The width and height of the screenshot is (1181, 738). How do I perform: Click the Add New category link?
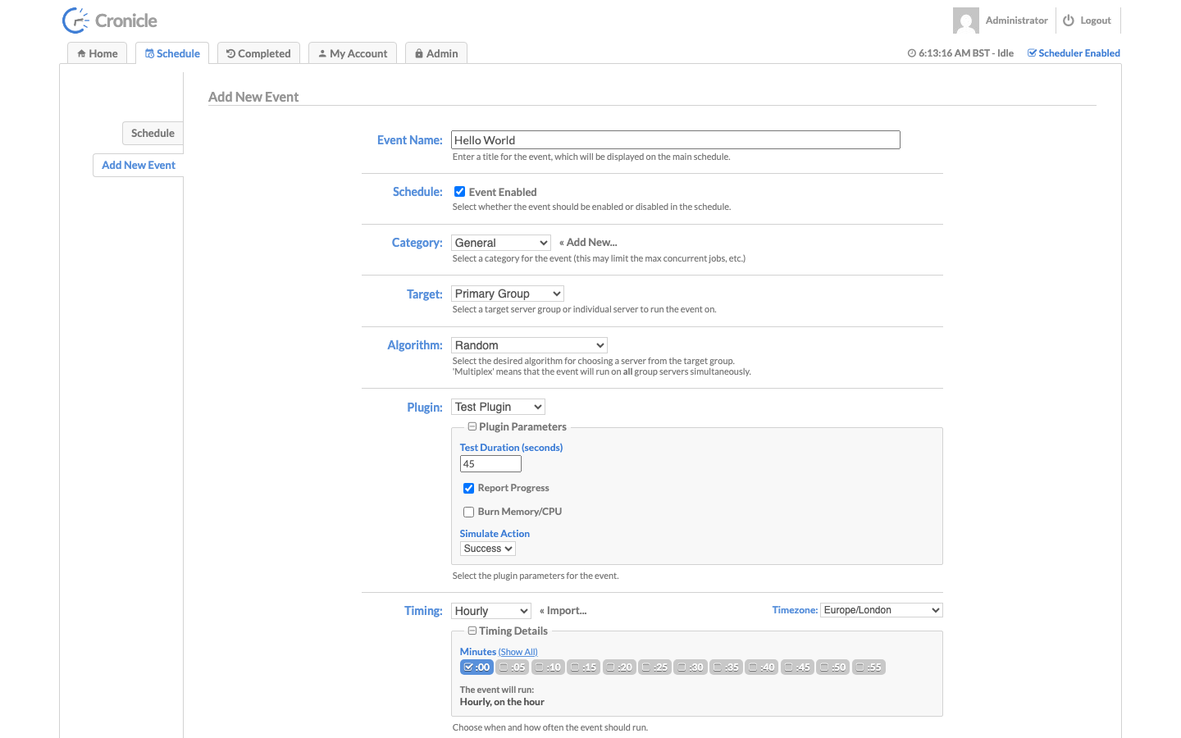588,243
